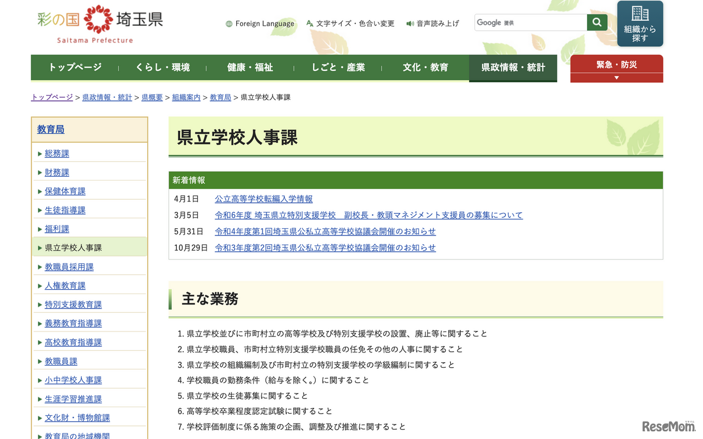Viewport: 703px width, 439px height.
Task: Open the 公立高等学校転編入学情報 link
Action: tap(264, 199)
